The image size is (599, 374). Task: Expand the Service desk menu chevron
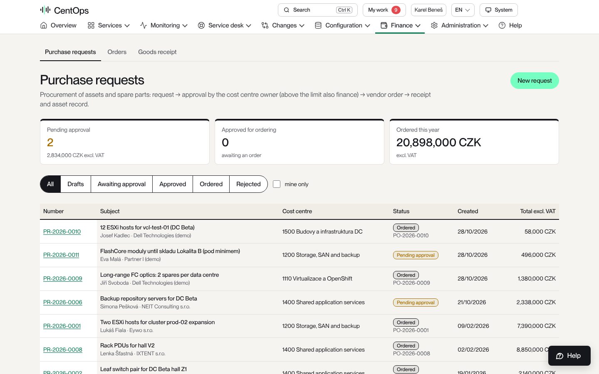tap(249, 26)
